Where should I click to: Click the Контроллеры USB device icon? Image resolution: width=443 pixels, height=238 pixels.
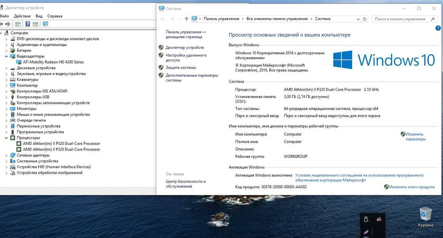click(x=13, y=97)
